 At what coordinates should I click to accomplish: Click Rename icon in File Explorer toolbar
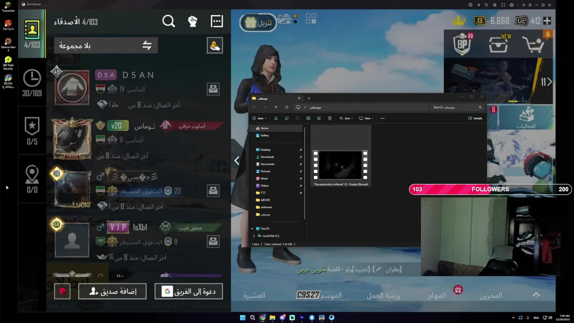[x=308, y=118]
